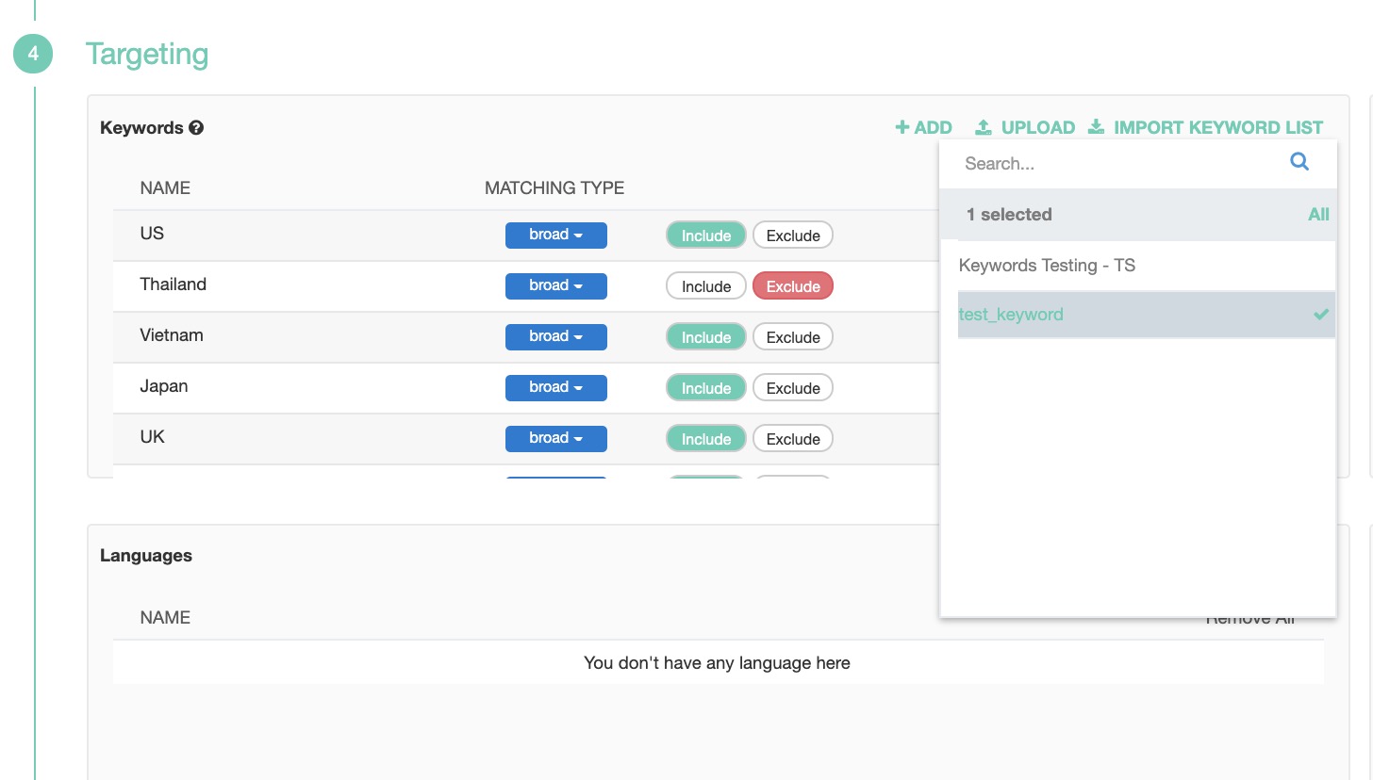Click the UPLOAD keywords icon button

tap(1024, 127)
